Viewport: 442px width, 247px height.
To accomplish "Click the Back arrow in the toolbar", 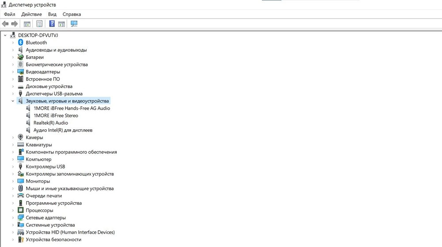I will click(5, 23).
